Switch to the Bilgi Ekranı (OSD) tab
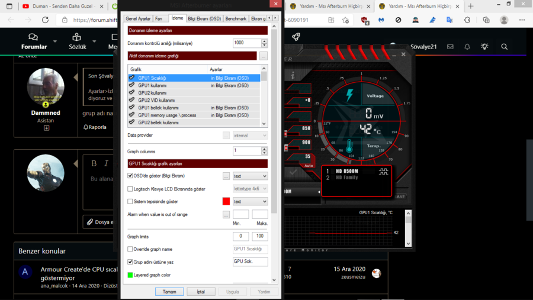This screenshot has width=533, height=300. (x=204, y=19)
